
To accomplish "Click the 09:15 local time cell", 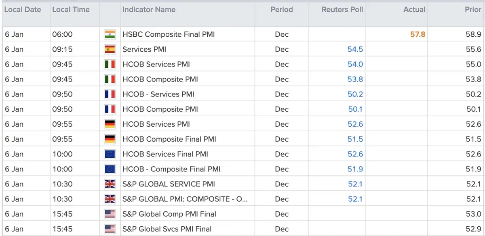I will pos(62,49).
